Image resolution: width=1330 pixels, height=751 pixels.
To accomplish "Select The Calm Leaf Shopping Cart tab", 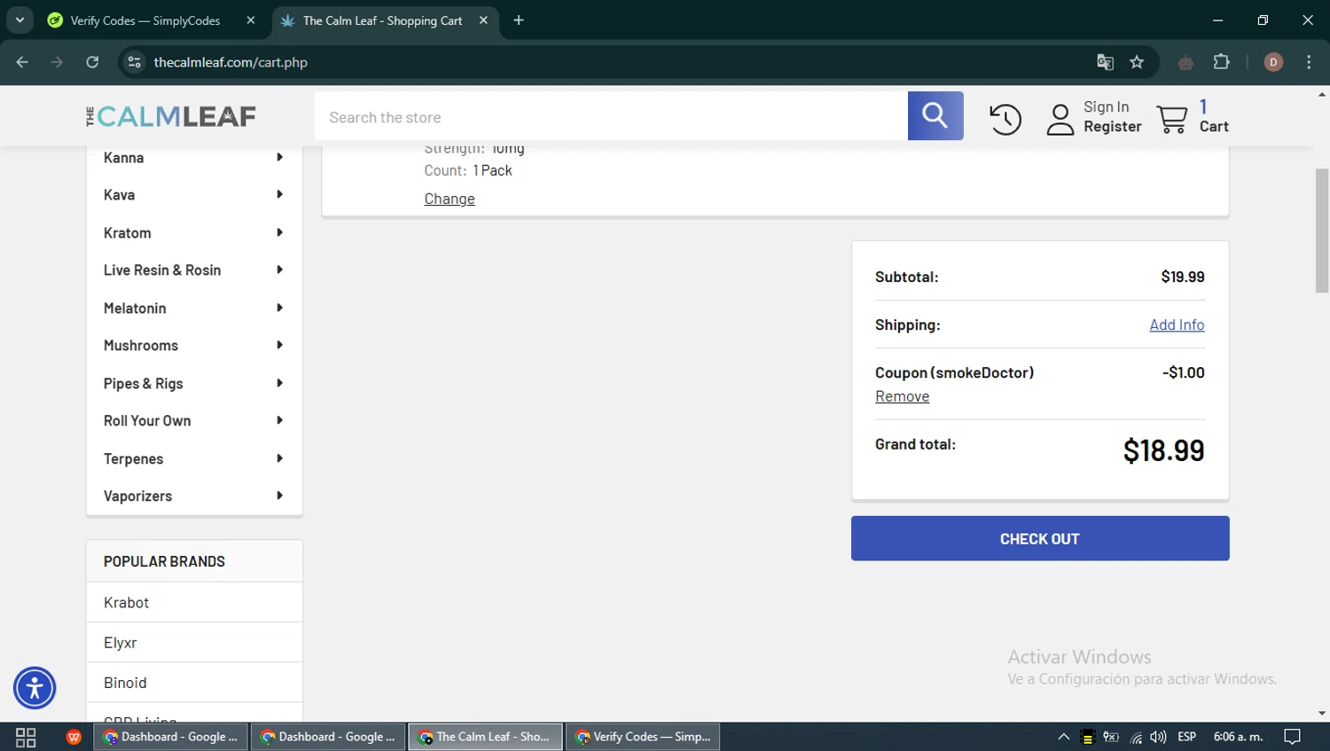I will [385, 20].
